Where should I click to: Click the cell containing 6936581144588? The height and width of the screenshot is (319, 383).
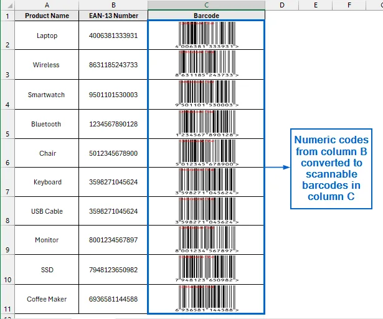pos(113,299)
